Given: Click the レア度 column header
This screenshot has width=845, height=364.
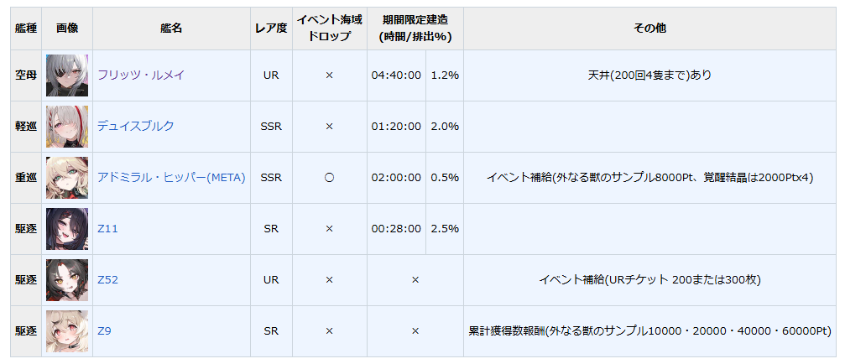Looking at the screenshot, I should coord(271,29).
